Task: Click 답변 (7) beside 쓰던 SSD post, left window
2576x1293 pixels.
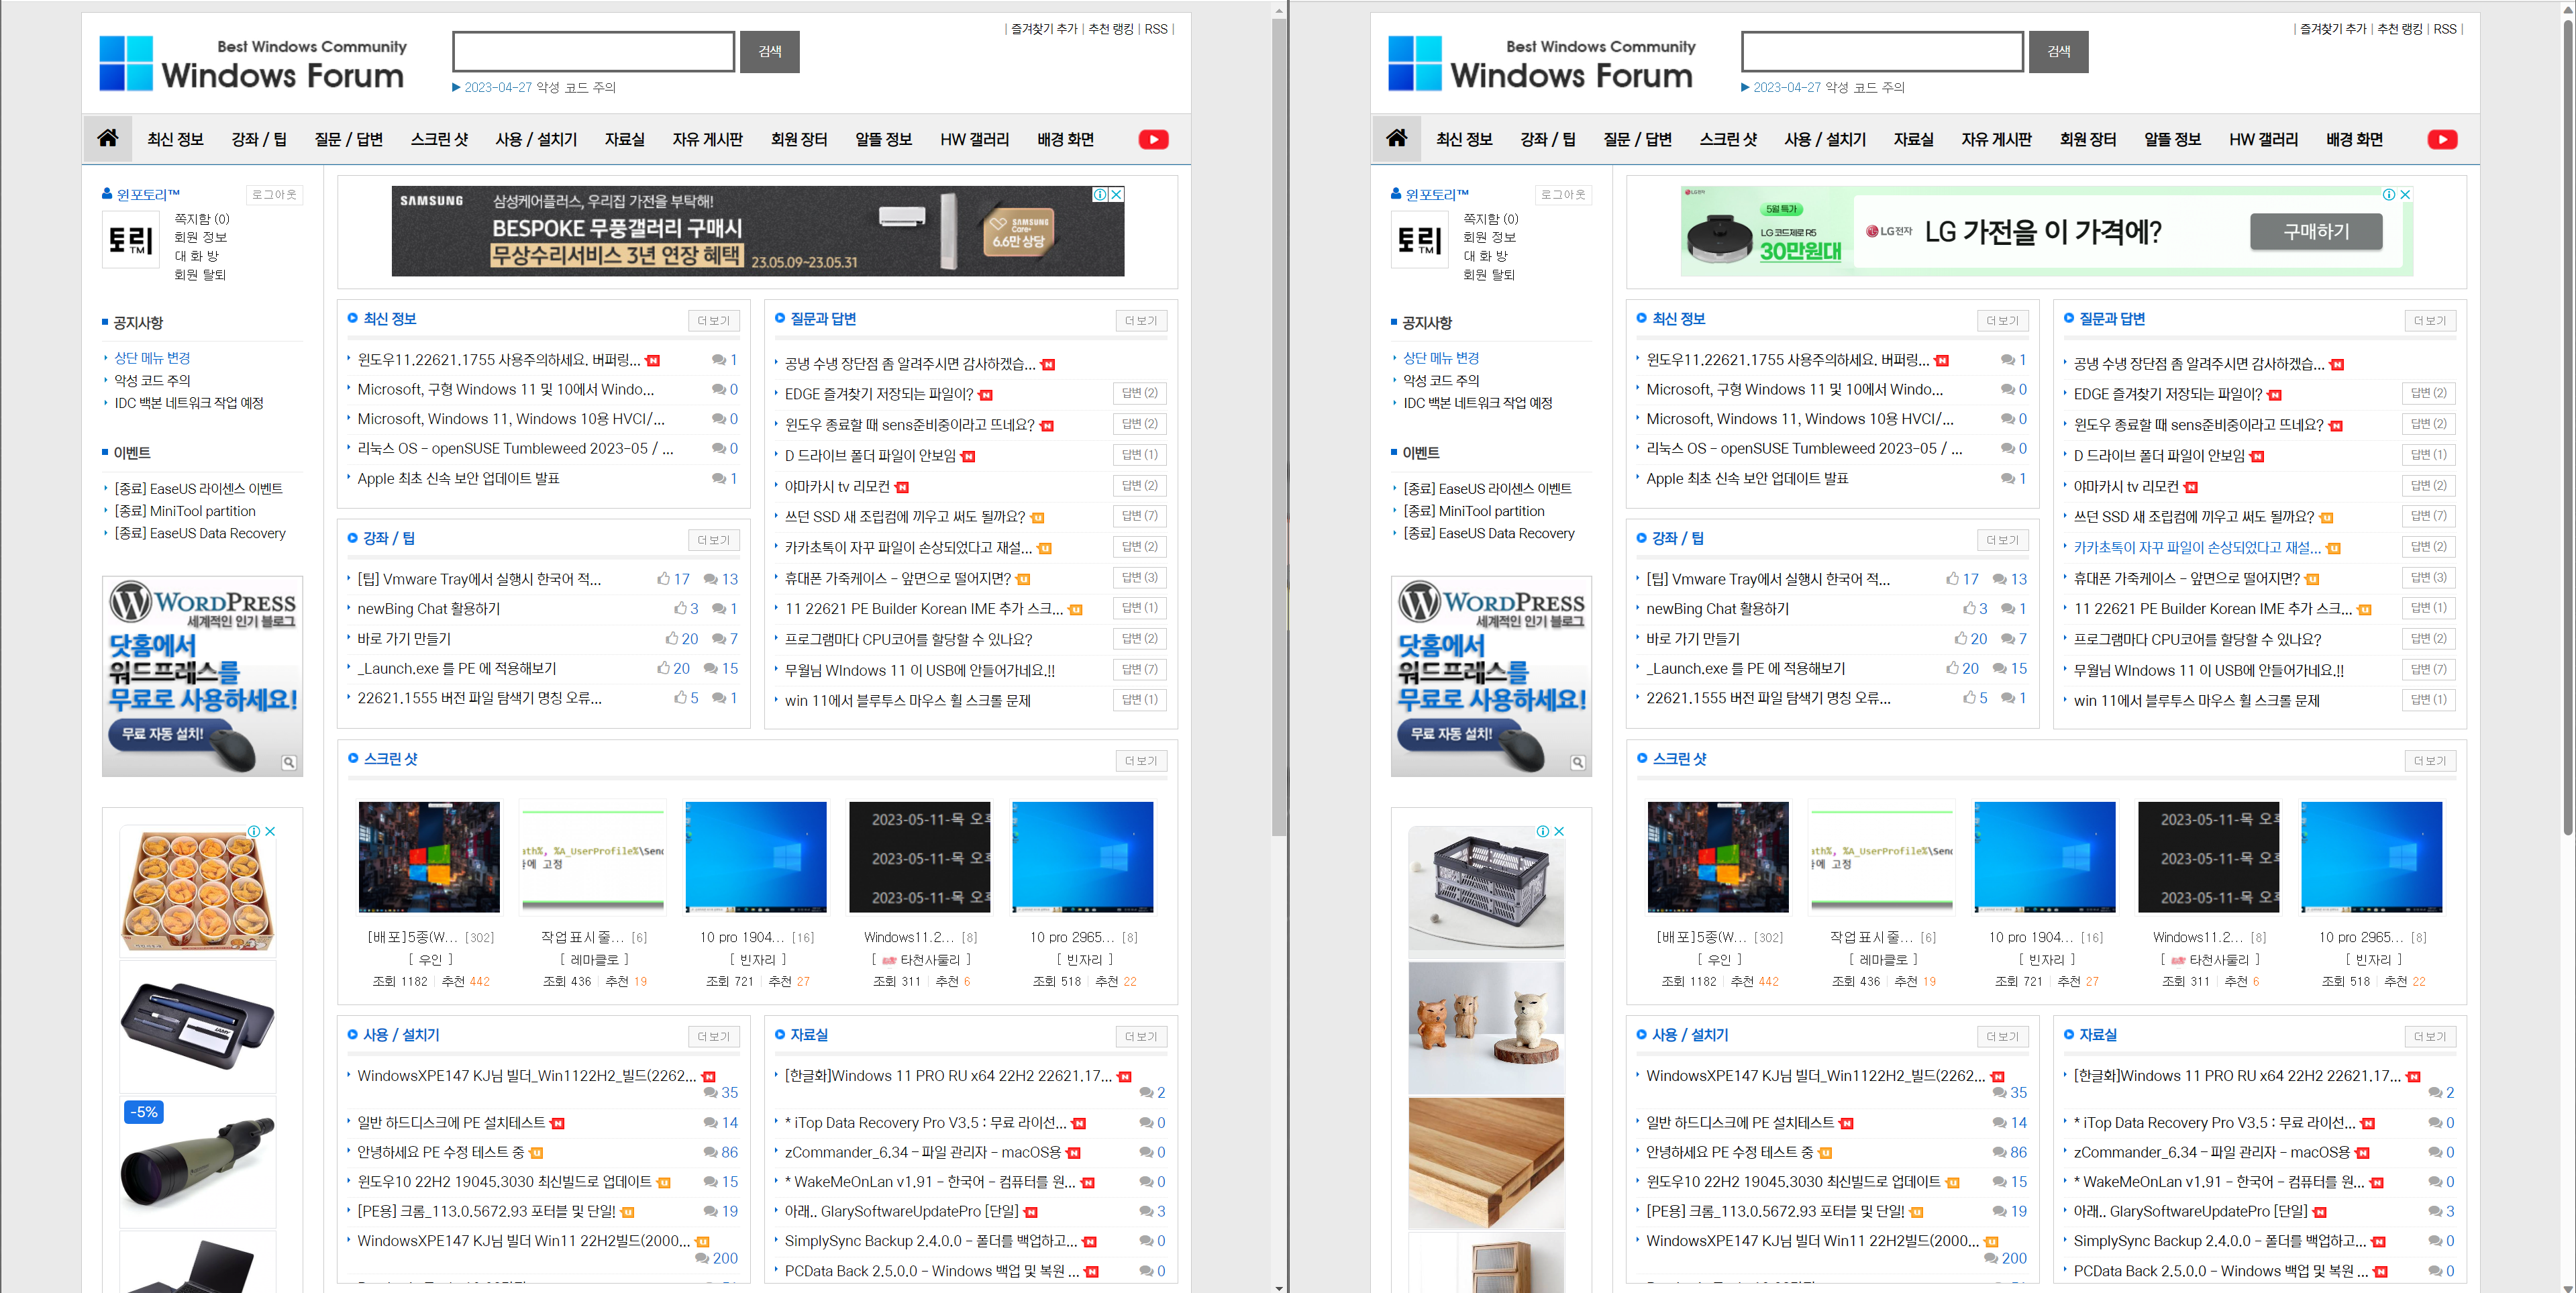Action: click(1140, 516)
